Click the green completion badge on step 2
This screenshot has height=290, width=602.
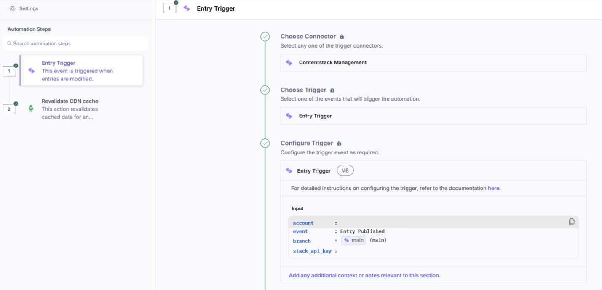pyautogui.click(x=15, y=103)
